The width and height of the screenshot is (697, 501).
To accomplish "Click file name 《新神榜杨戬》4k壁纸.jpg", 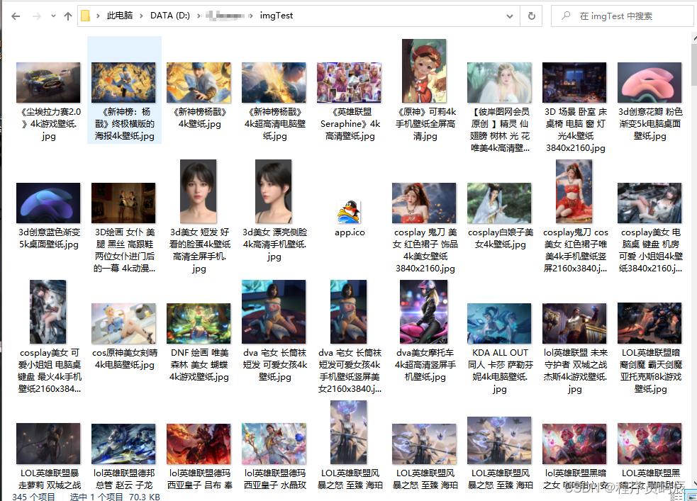I will tap(199, 118).
